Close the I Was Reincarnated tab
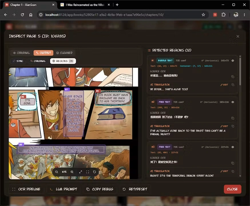 109,5
